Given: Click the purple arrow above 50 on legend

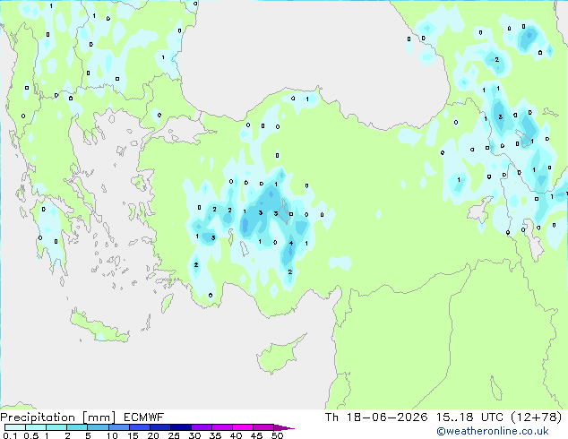Looking at the screenshot, I should 284,427.
